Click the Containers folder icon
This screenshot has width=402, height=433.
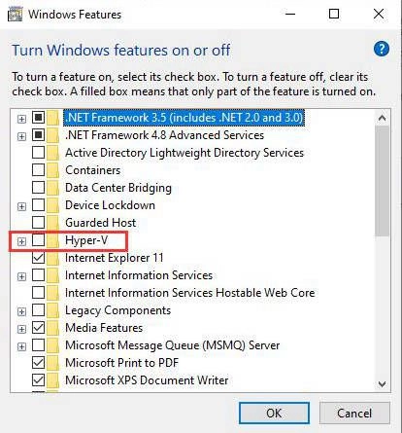(x=52, y=170)
